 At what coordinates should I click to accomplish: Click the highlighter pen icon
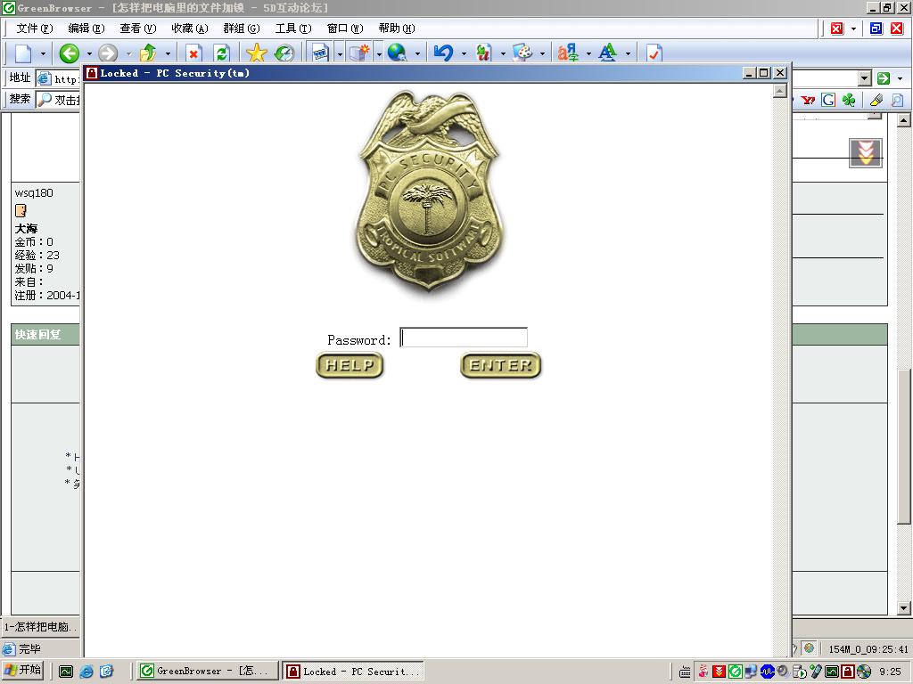coord(876,100)
